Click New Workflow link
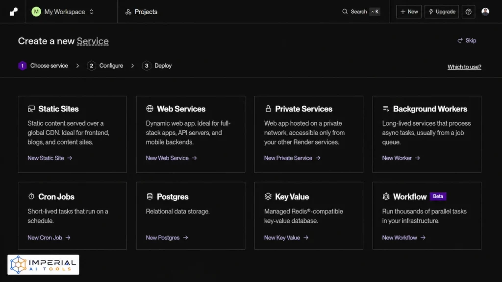This screenshot has width=502, height=282. point(404,237)
